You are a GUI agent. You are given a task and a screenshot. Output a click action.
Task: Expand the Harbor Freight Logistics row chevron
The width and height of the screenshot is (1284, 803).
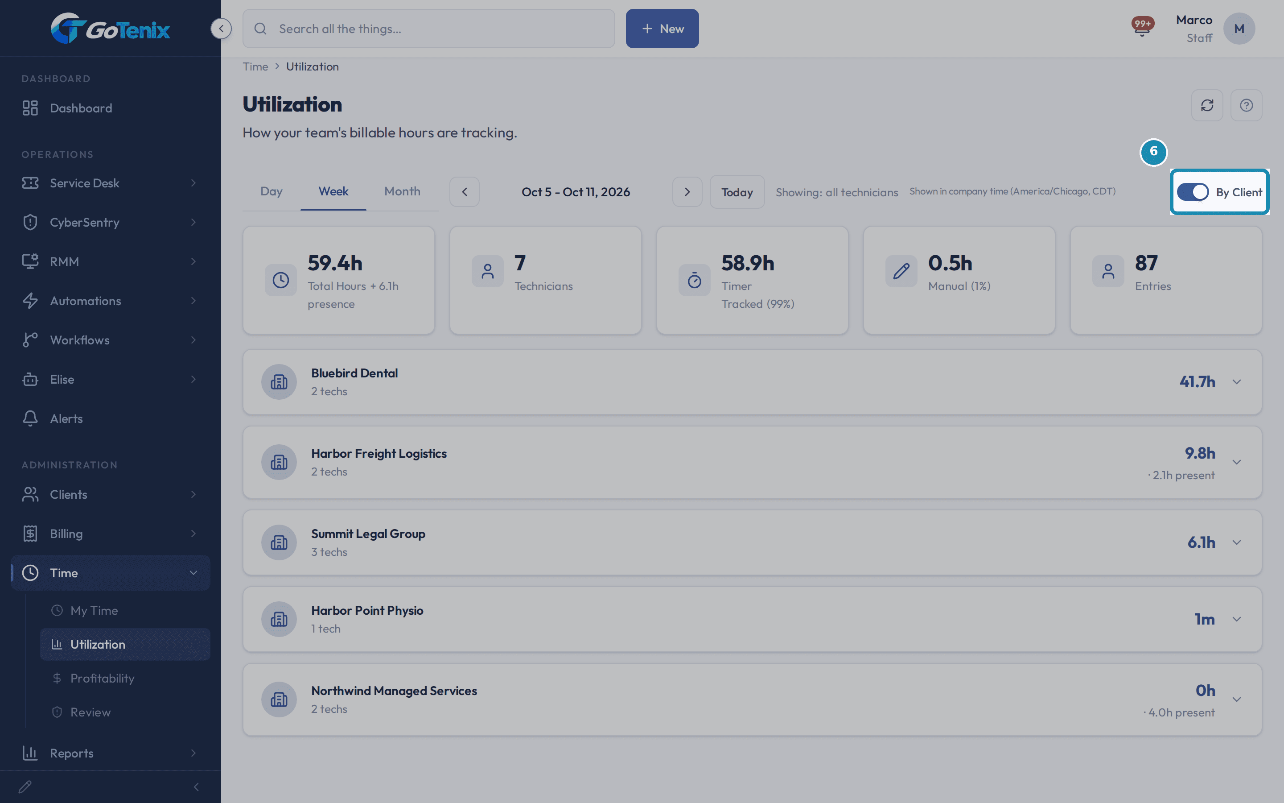1237,462
